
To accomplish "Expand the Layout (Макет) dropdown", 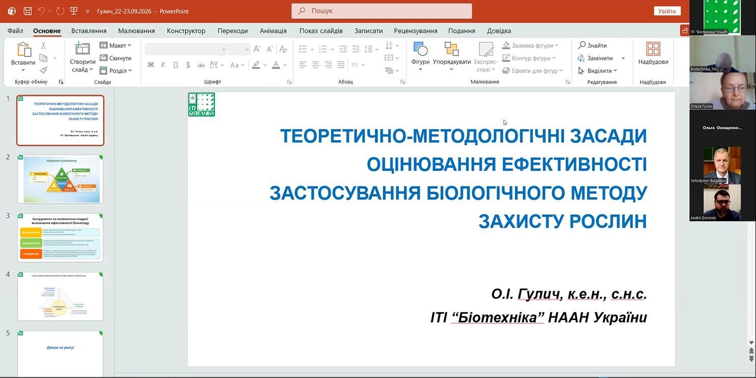I will click(x=116, y=45).
